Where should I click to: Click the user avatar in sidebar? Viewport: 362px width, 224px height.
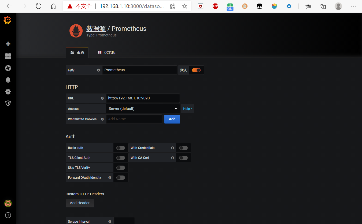coord(8,203)
